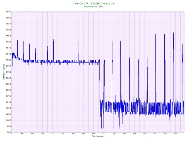Click the y-axis value 5235.2
Screen dimensions: 187x141
(8, 24)
